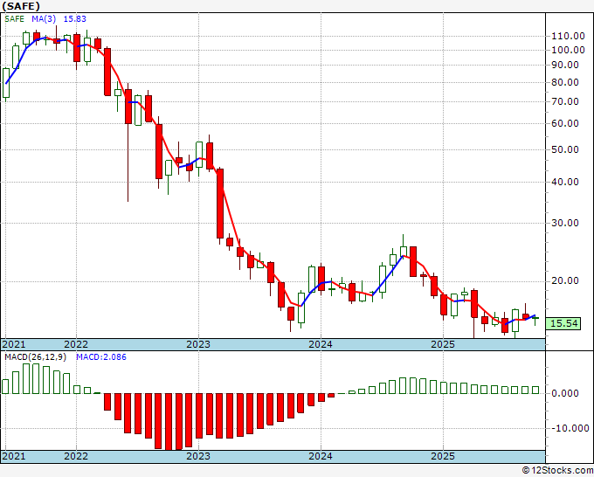Viewport: 594px width, 477px height.
Task: Select 2022 on the MACD panel time axis
Action: click(76, 456)
